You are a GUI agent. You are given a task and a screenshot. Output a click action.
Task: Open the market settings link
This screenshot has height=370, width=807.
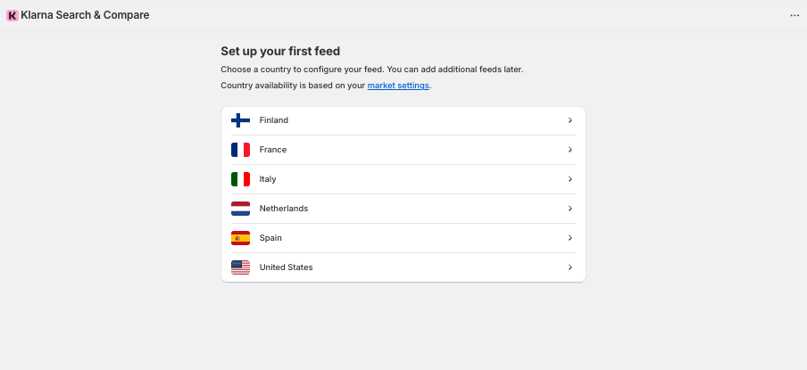click(x=398, y=86)
